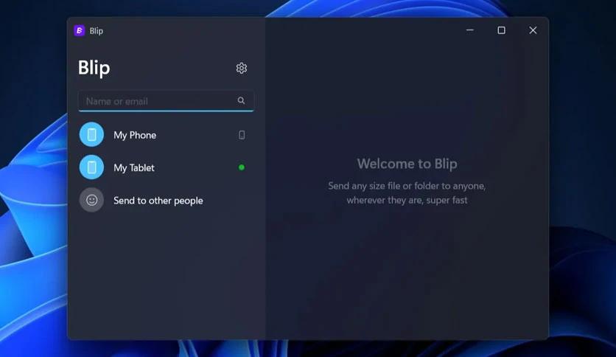The height and width of the screenshot is (357, 616).
Task: Focus the Name or email field
Action: click(166, 101)
